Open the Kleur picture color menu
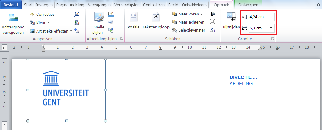 coord(39,23)
